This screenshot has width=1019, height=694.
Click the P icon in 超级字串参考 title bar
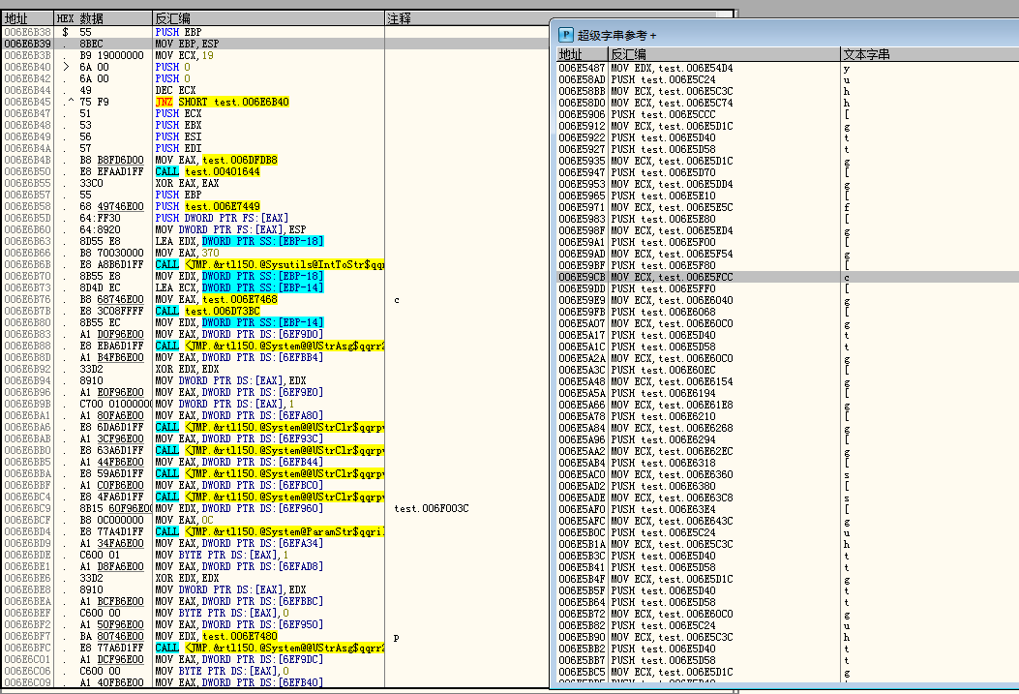(566, 34)
